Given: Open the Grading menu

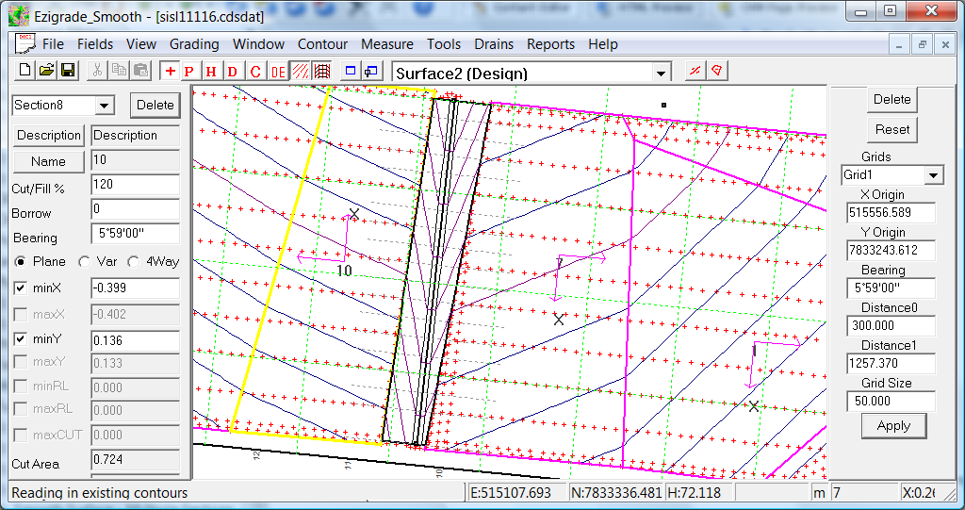Looking at the screenshot, I should [194, 44].
